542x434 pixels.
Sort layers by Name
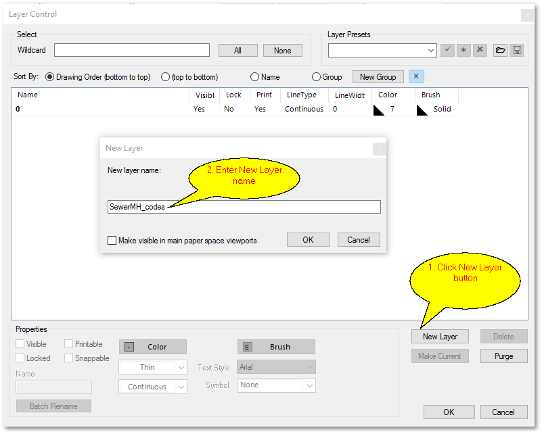(x=254, y=77)
